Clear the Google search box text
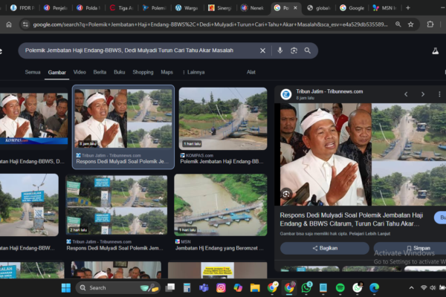This screenshot has height=297, width=446. 262,50
